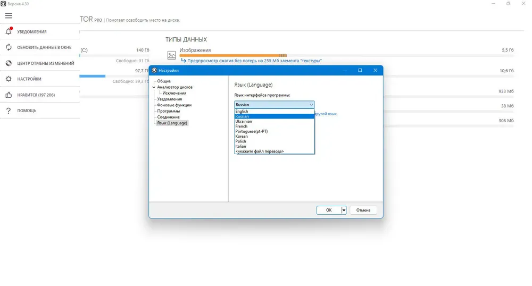The height and width of the screenshot is (286, 532).
Task: Open УВЕДОМЛЕНИЯ in the sidebar
Action: [x=32, y=31]
